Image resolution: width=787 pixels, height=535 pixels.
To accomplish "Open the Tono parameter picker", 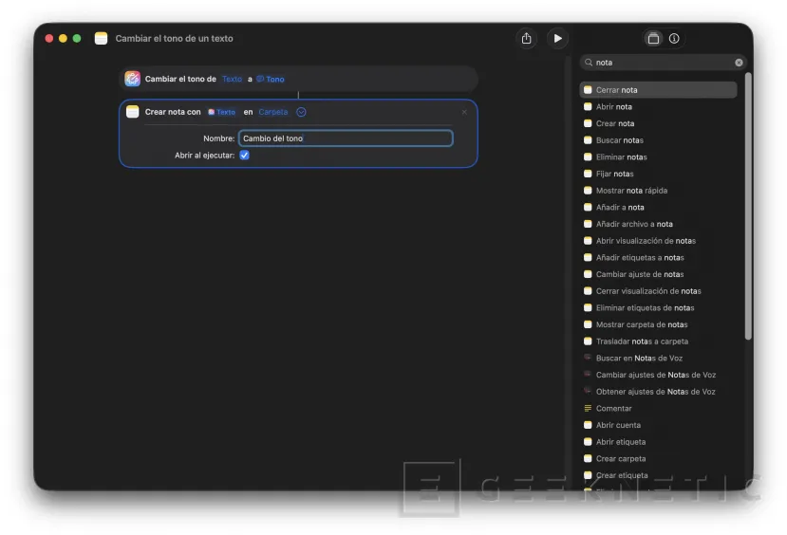I will (271, 80).
